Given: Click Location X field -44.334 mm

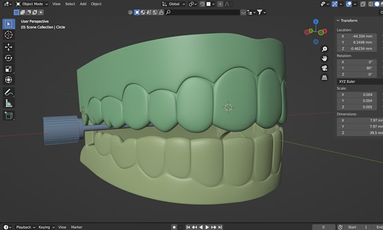Looking at the screenshot, I should tap(357, 36).
